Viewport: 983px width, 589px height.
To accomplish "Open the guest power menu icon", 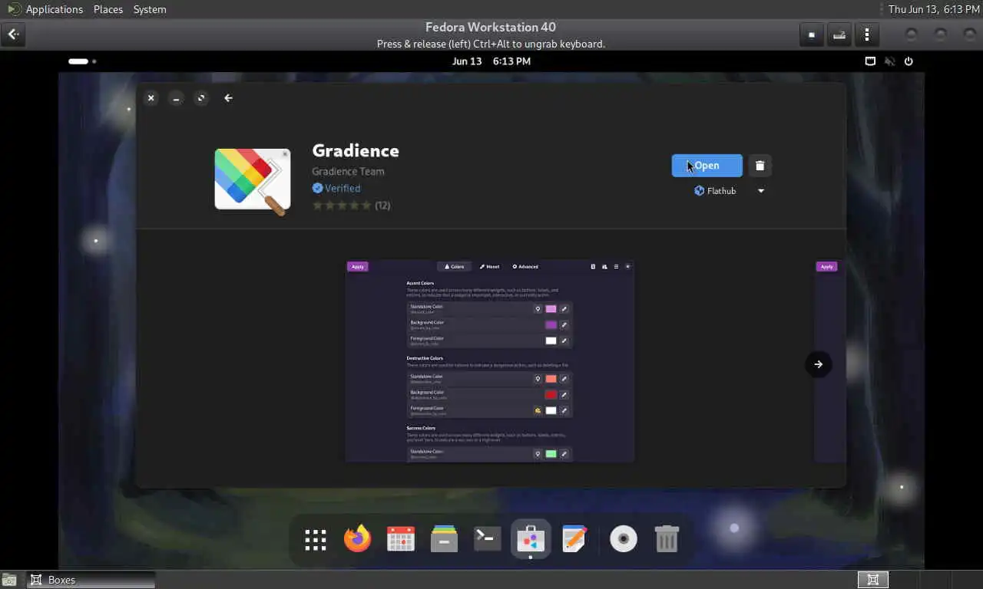I will [909, 61].
